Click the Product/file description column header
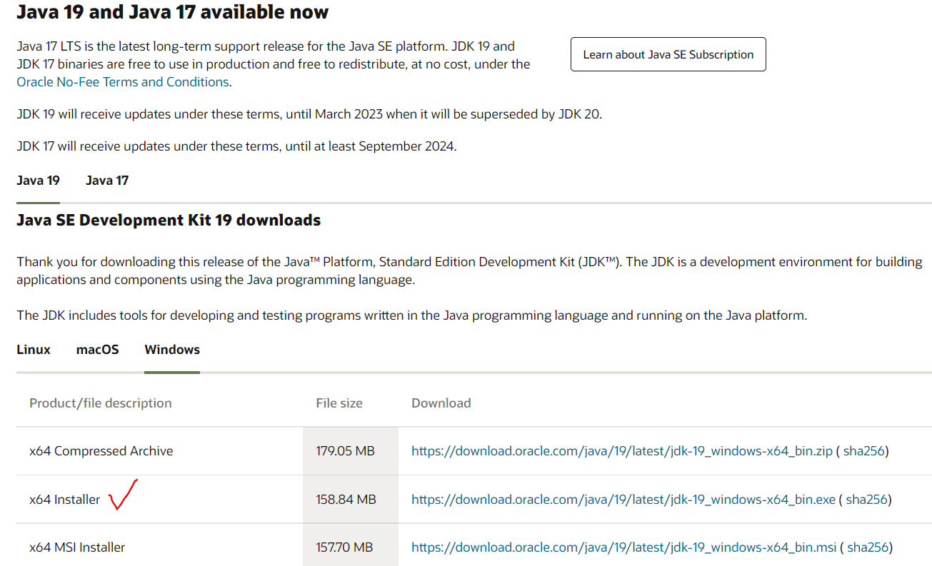This screenshot has width=932, height=566. 101,403
